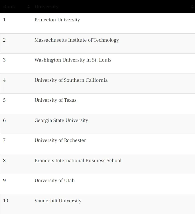Click sort arrows at University column's right edge
The width and height of the screenshot is (195, 214).
[x=192, y=7]
